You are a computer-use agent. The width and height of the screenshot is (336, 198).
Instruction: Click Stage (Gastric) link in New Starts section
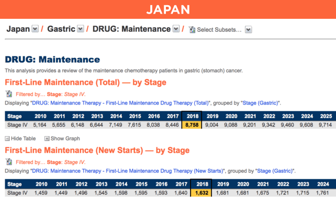(x=275, y=171)
